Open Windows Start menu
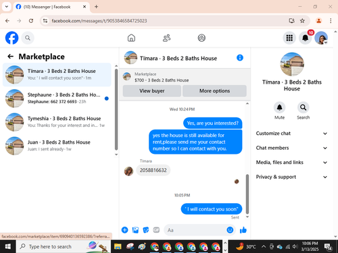The height and width of the screenshot is (253, 338). [x=7, y=247]
